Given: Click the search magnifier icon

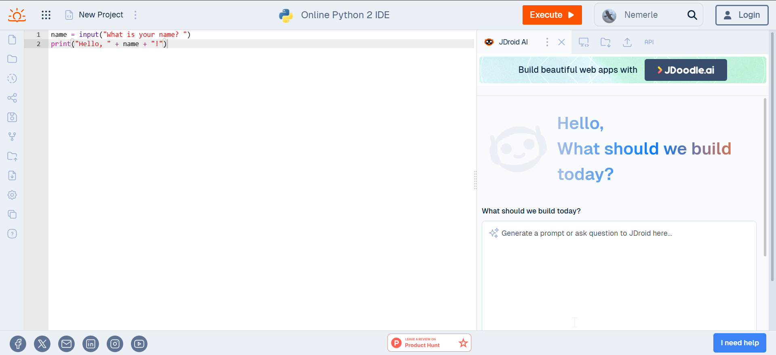Looking at the screenshot, I should 692,15.
